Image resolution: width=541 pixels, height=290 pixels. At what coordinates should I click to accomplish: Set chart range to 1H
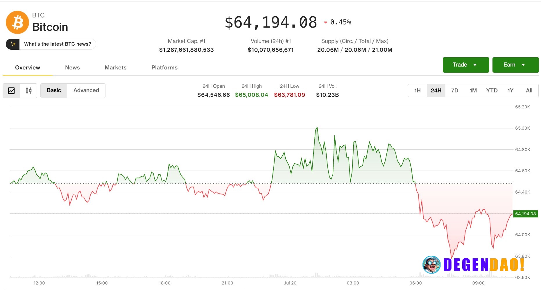coord(418,90)
